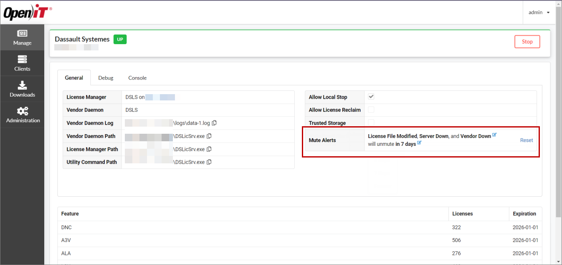
Task: Enable Allow License Reclaim
Action: coord(371,110)
